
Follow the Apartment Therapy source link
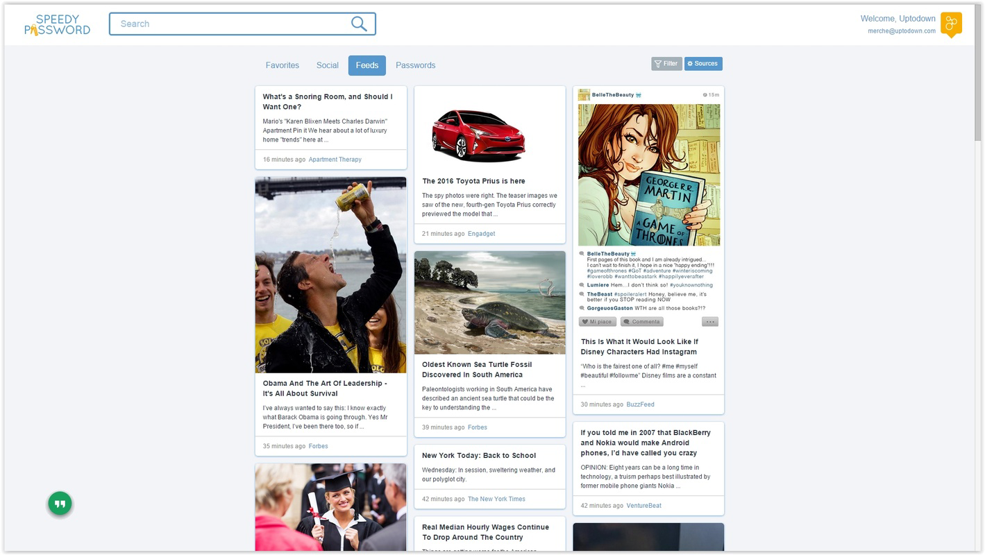335,160
